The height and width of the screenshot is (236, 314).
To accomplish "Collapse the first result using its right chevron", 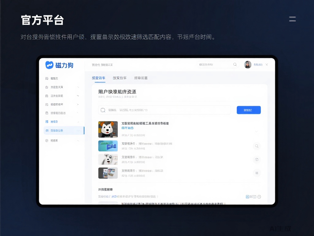I will click(257, 131).
